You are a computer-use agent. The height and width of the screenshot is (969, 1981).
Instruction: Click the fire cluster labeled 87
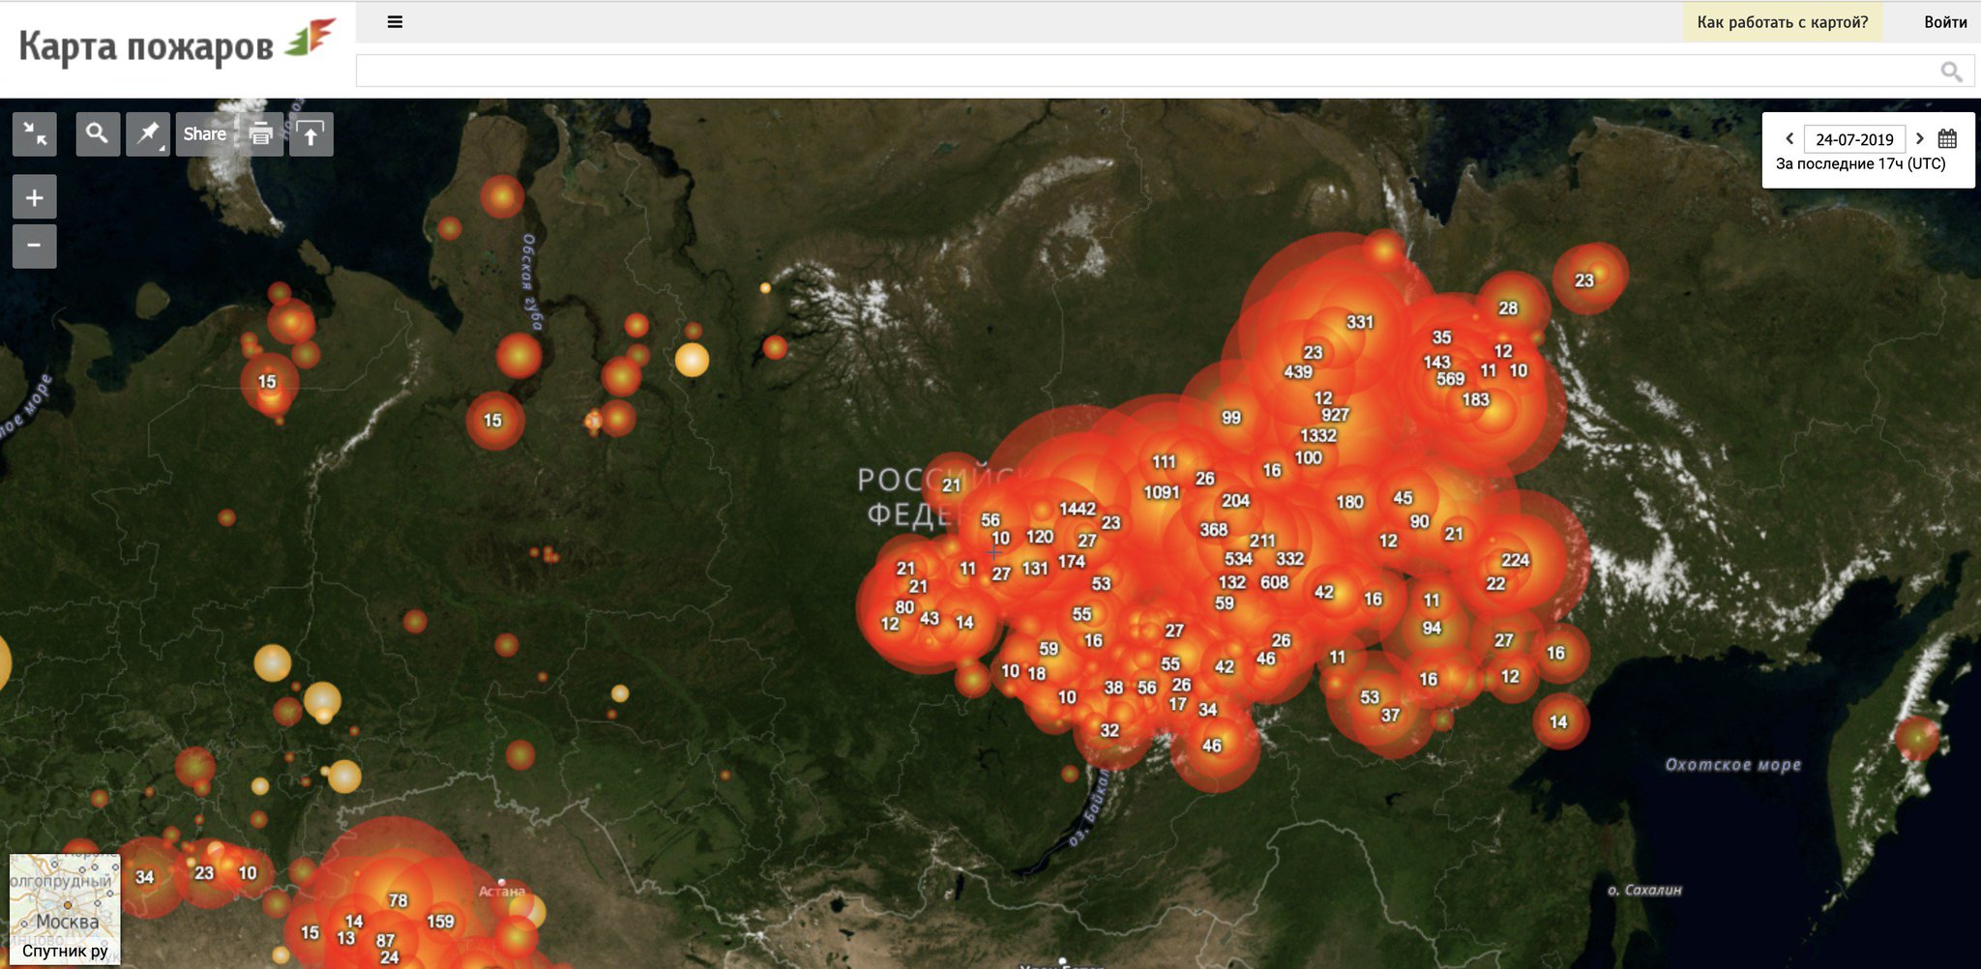click(x=385, y=940)
